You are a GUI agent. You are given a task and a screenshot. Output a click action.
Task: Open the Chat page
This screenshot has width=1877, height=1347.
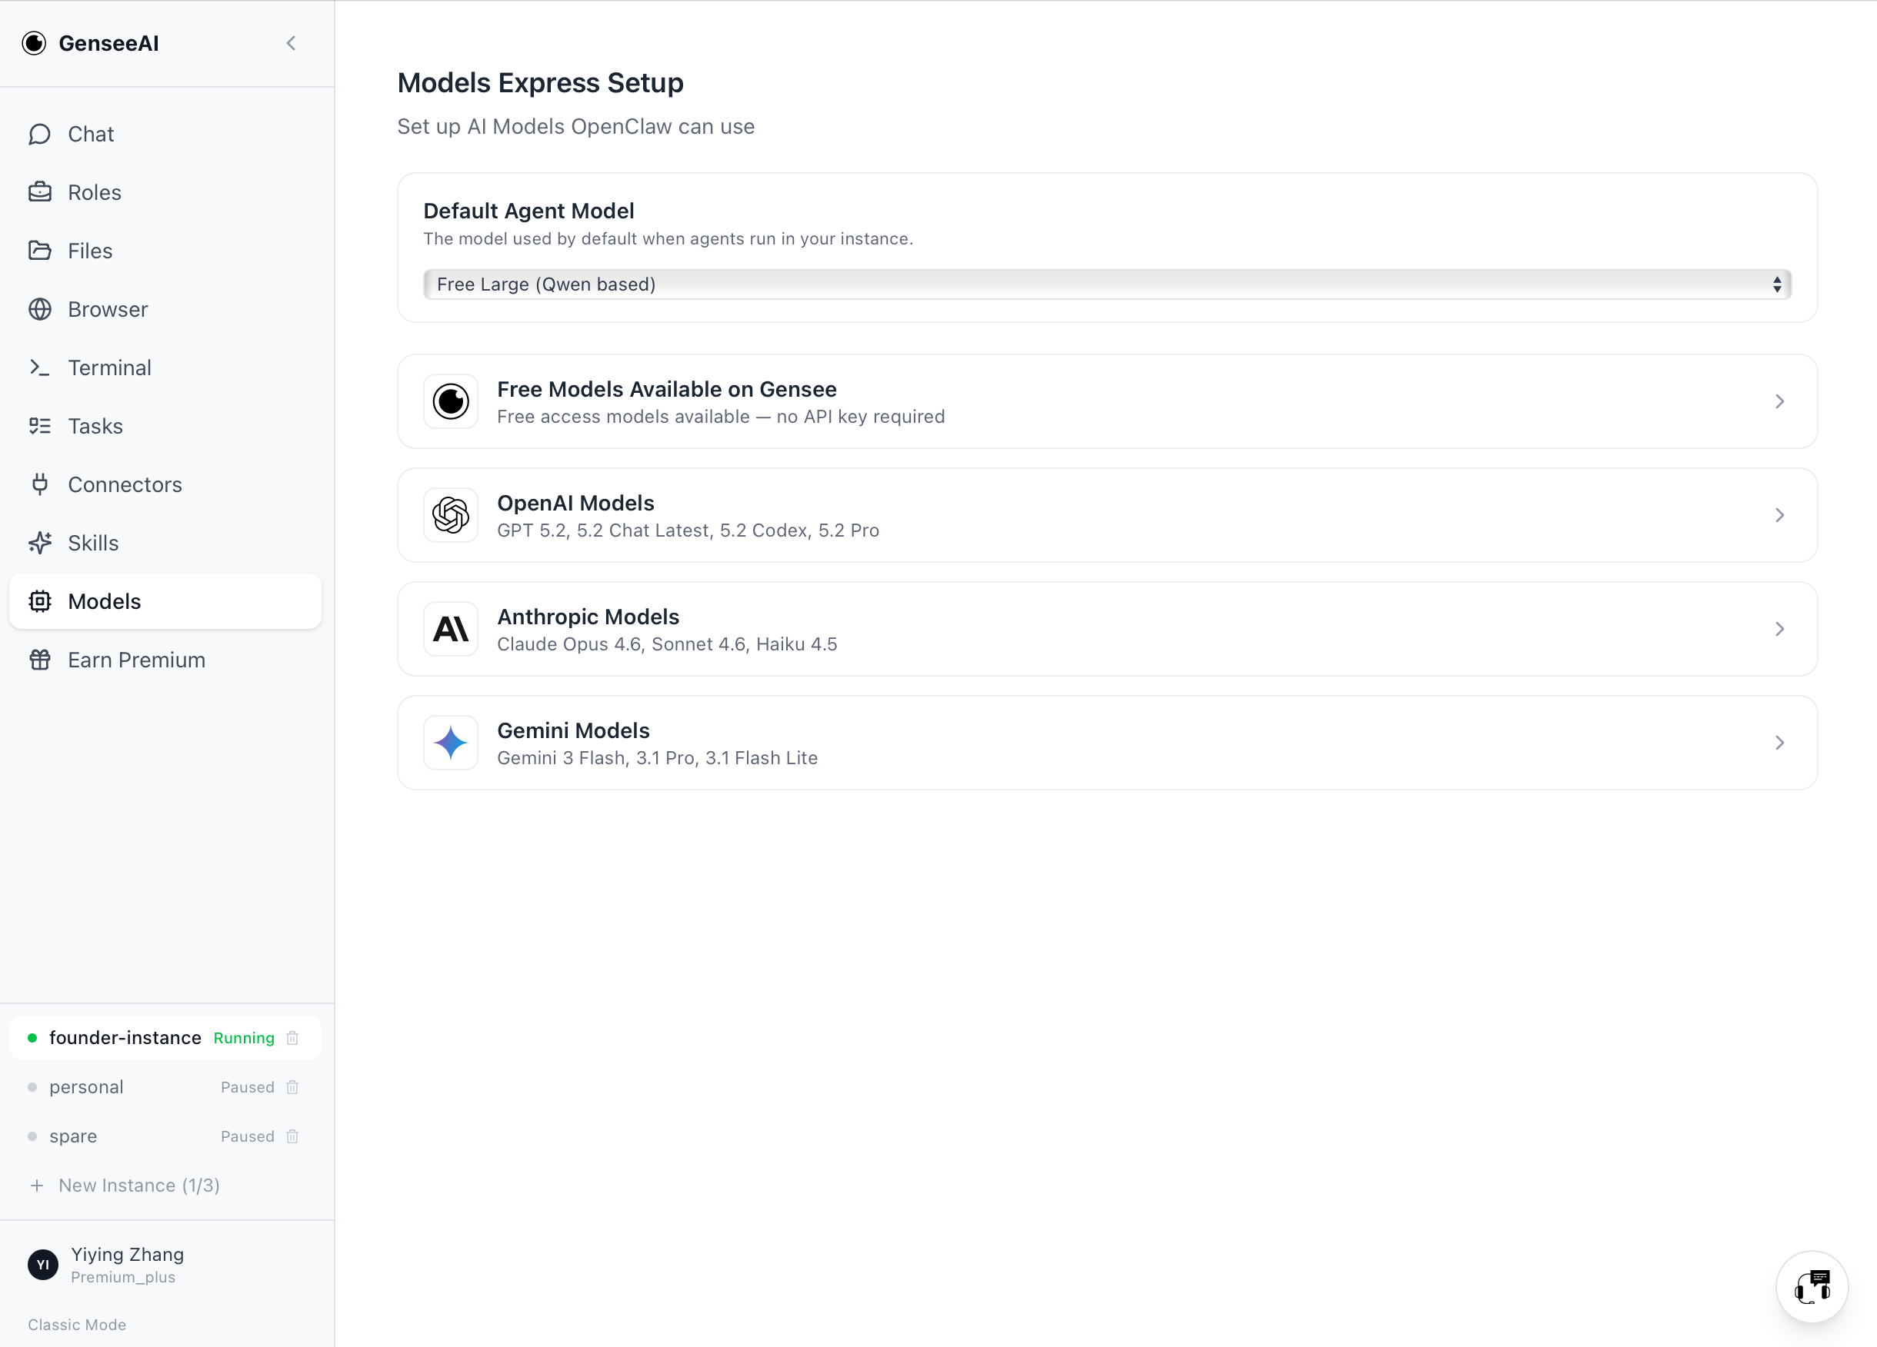[165, 134]
